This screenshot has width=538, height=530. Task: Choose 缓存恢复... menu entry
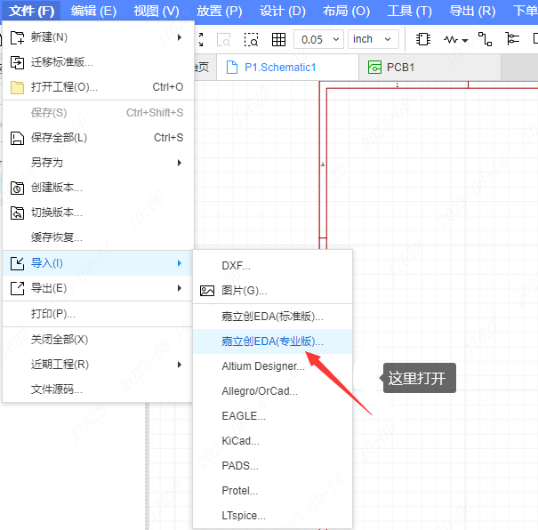[98, 237]
